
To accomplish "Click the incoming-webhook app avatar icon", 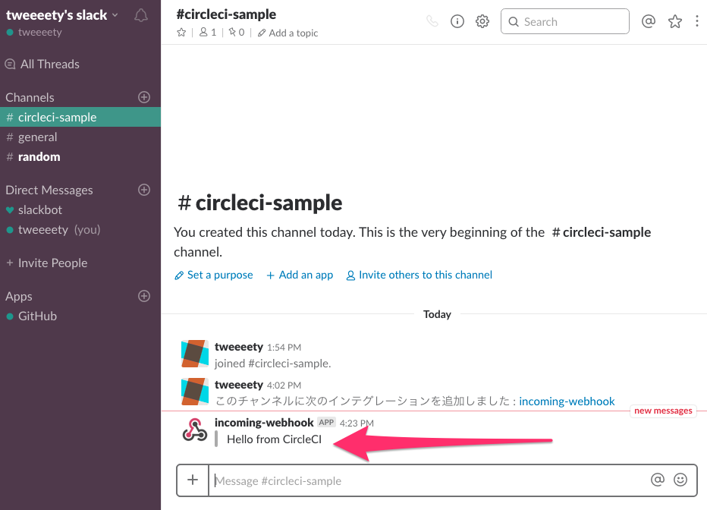I will pyautogui.click(x=195, y=430).
